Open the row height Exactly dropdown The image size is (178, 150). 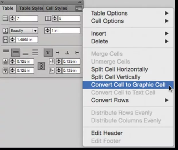coord(24,31)
